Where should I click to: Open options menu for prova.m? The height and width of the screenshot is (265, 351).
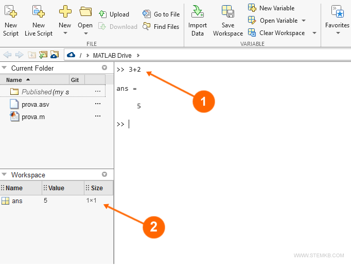[x=98, y=117]
